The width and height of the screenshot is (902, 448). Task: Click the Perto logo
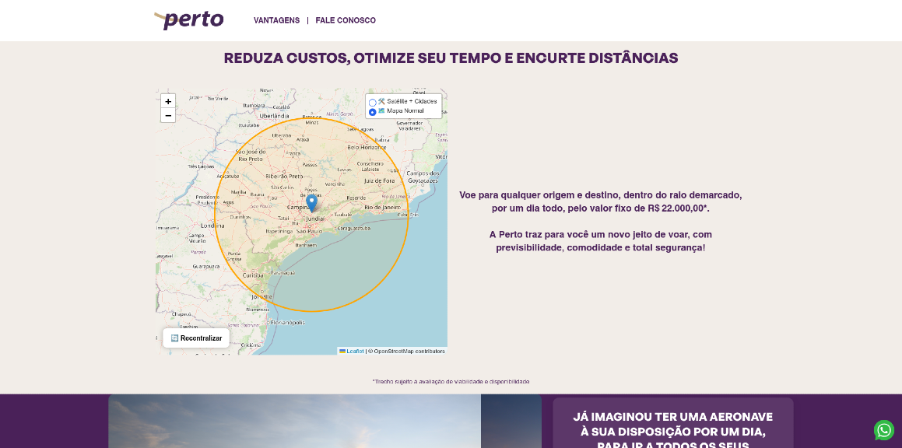[188, 20]
